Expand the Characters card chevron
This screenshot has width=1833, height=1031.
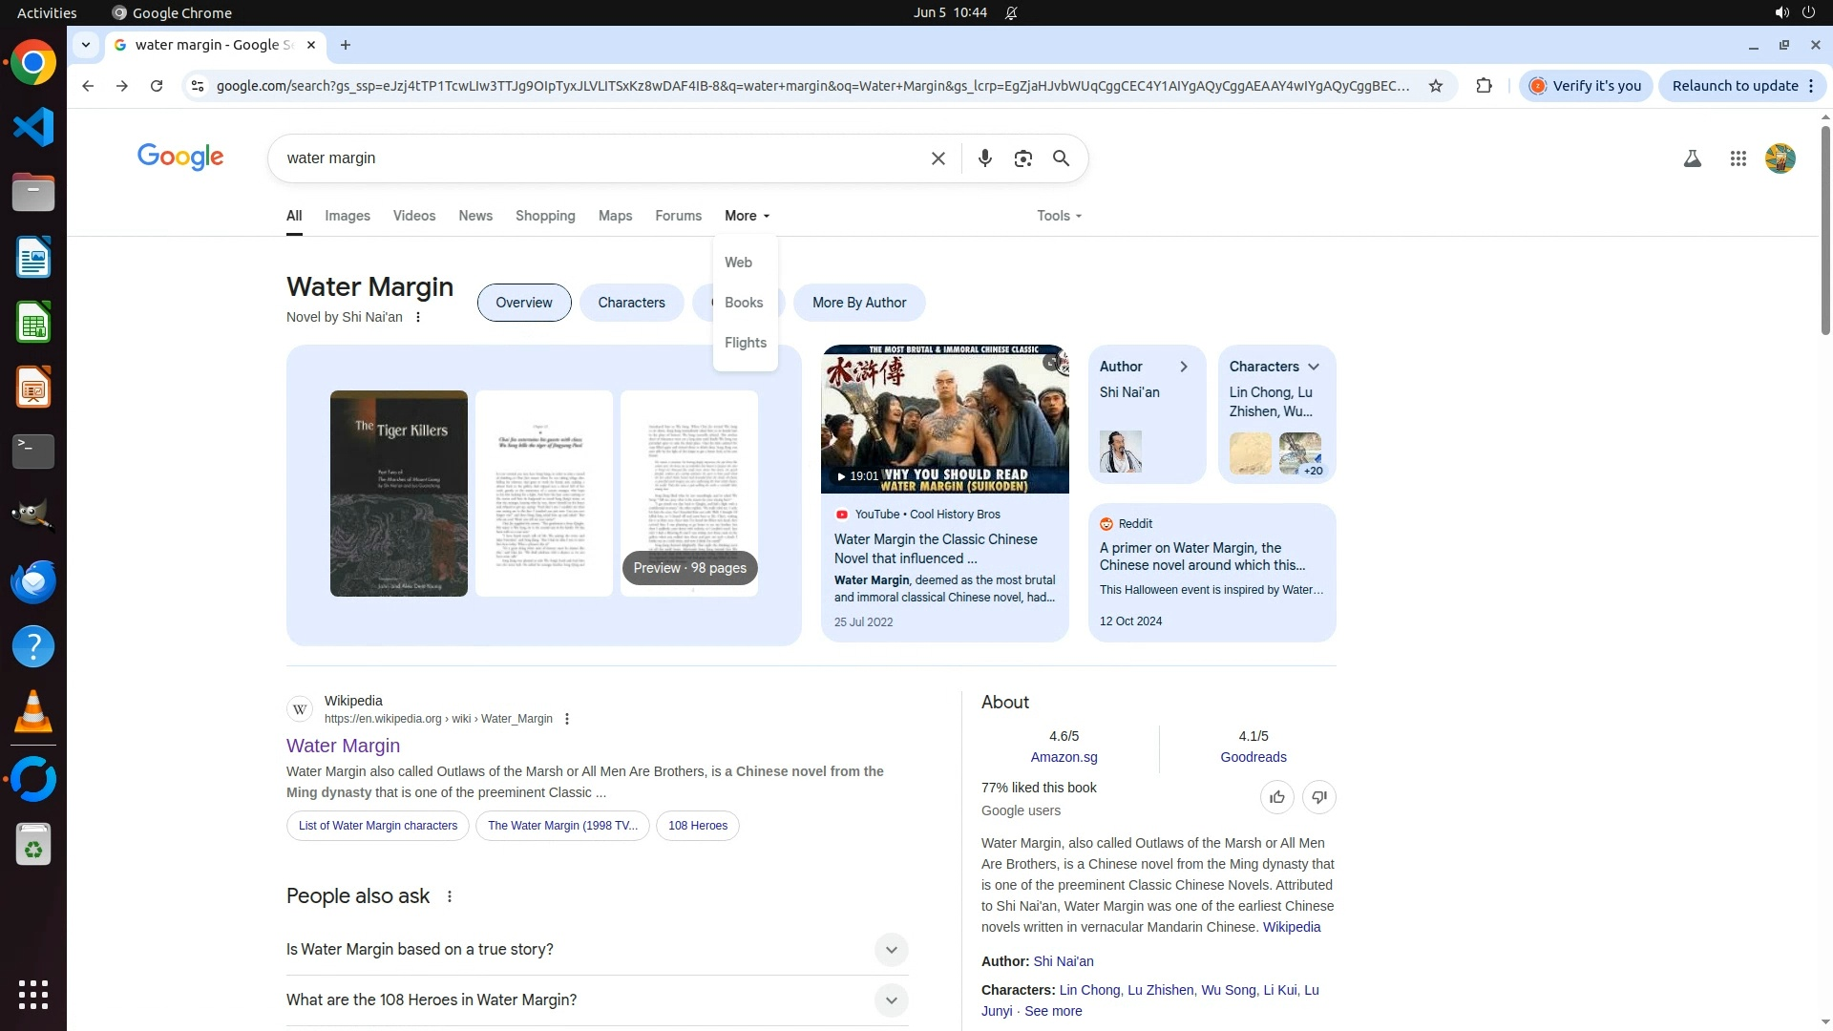[1314, 367]
